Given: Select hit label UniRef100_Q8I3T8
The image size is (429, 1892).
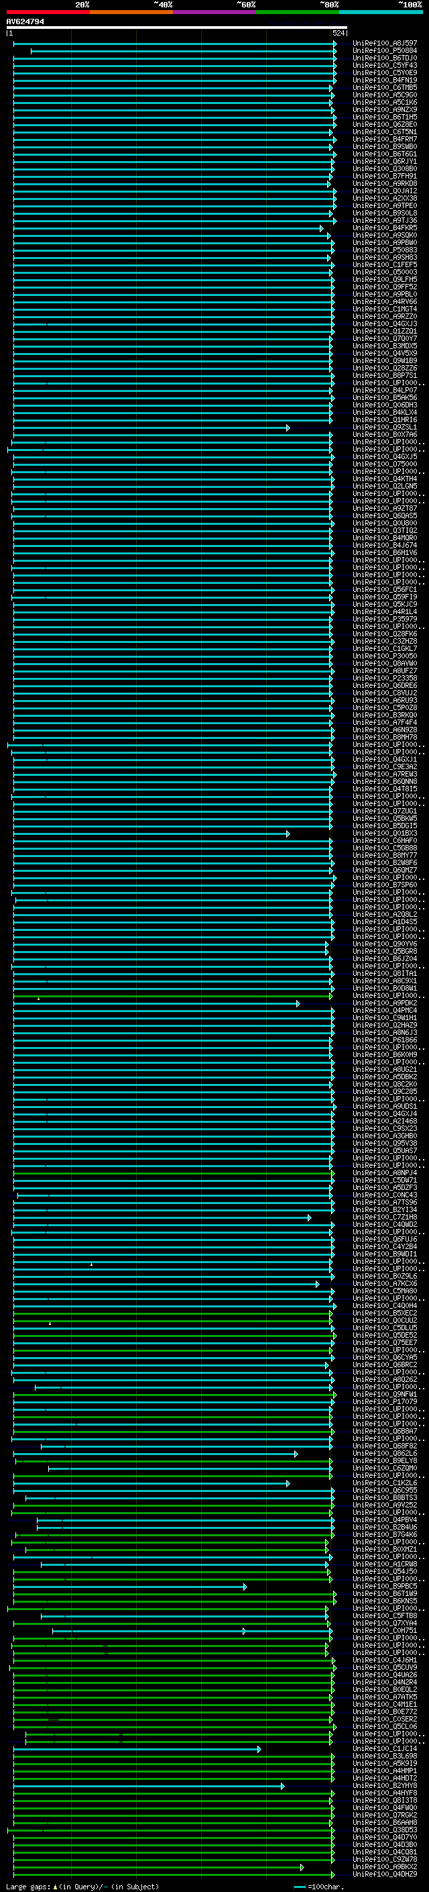Looking at the screenshot, I should point(384,1800).
